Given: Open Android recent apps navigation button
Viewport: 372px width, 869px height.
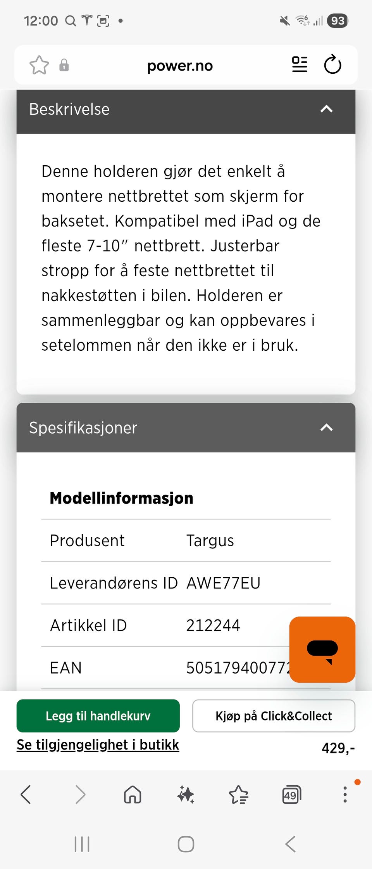Looking at the screenshot, I should point(82,844).
